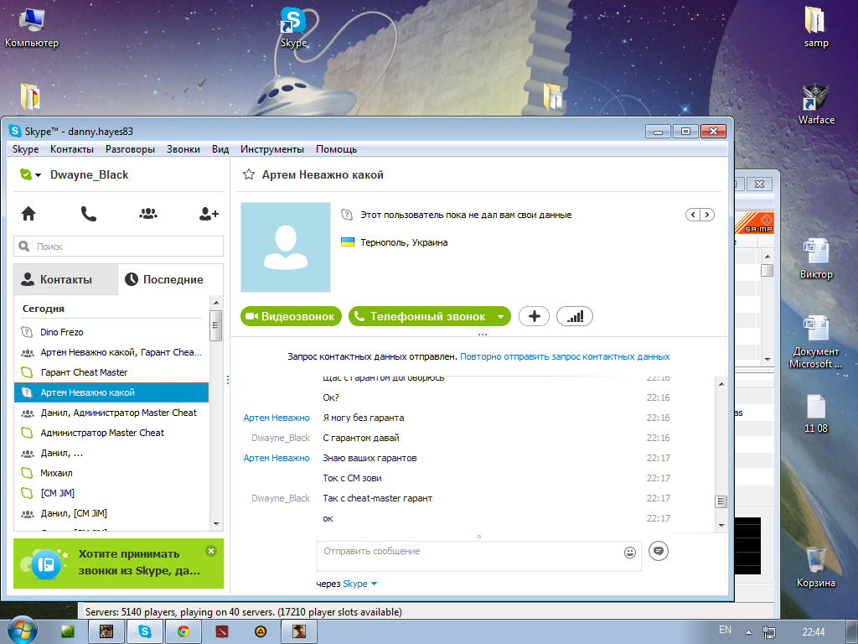Click the send message bubble button
Viewport: 858px width, 644px height.
(x=659, y=551)
